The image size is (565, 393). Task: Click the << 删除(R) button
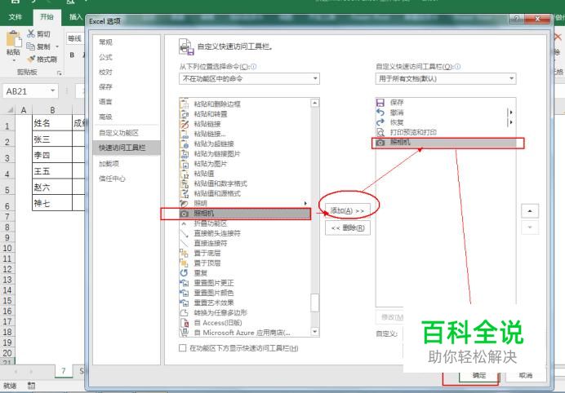coord(348,227)
